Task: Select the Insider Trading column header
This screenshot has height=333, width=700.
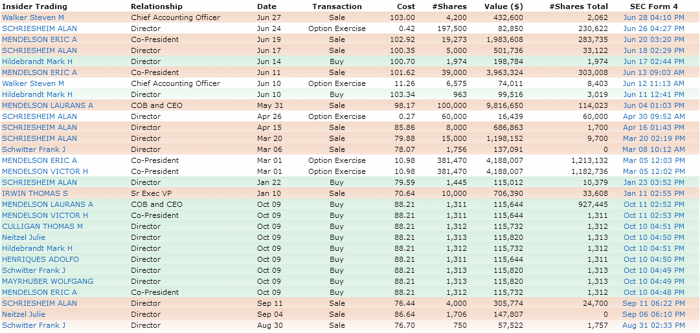Action: (x=34, y=6)
